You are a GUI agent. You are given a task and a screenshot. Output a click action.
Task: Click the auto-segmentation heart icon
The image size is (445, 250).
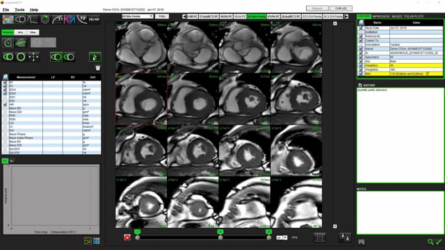tap(8, 42)
